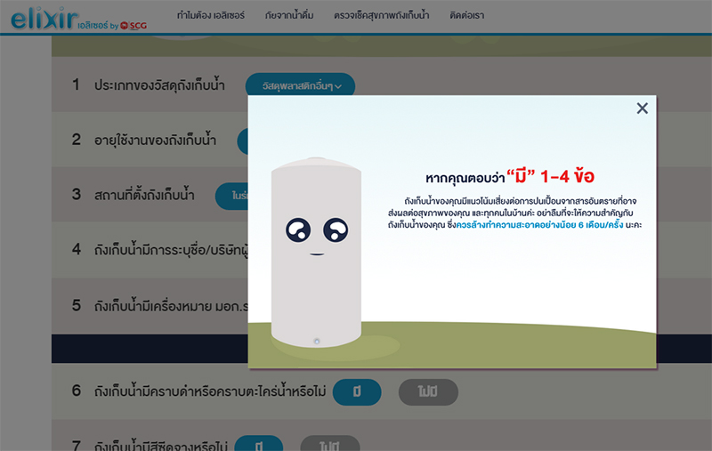Click the tank's drain valve at the bottom
Screen dimensions: 712x451
317,342
